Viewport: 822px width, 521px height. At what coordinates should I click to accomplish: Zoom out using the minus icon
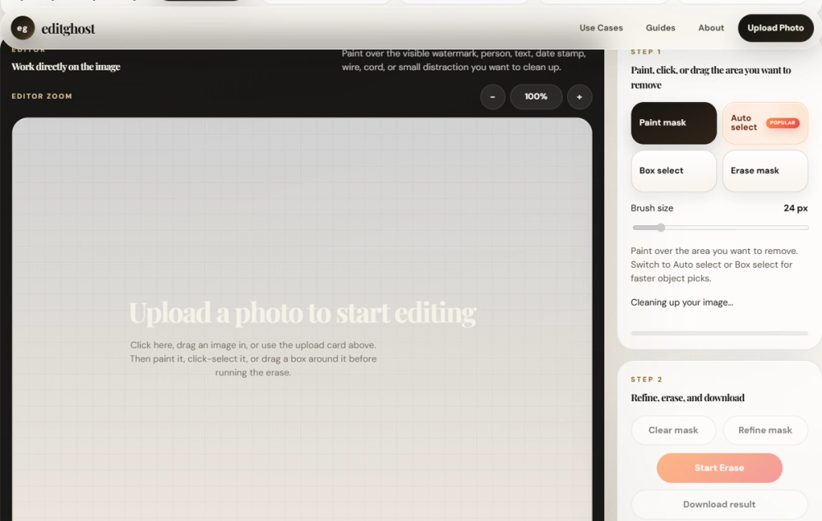coord(492,97)
